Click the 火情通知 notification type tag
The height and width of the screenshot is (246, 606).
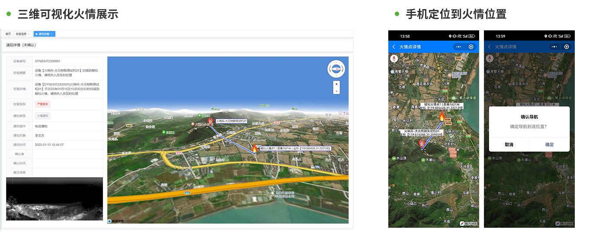pyautogui.click(x=43, y=116)
